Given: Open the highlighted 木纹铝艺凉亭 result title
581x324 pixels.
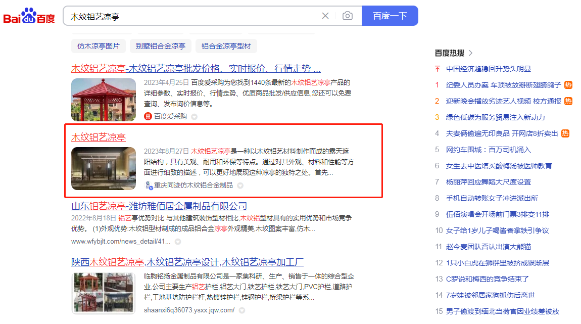Looking at the screenshot, I should coord(98,137).
